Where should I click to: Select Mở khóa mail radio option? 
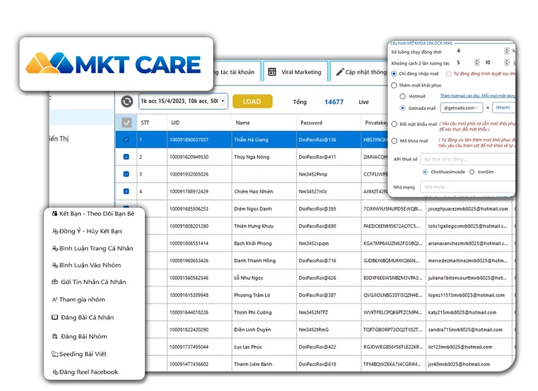394,141
